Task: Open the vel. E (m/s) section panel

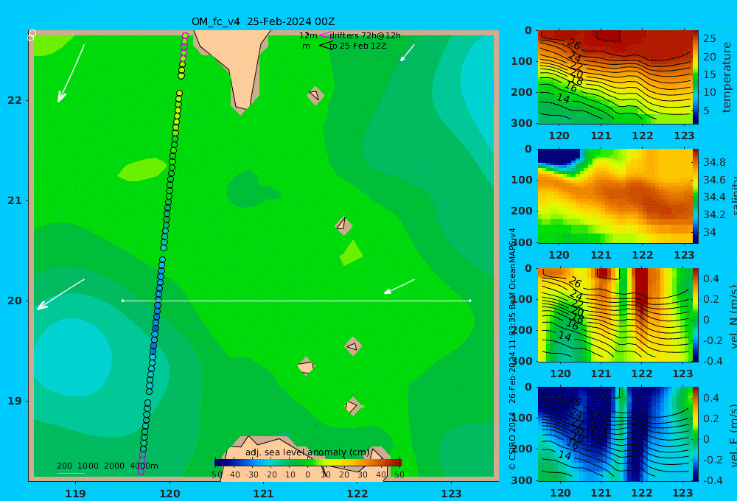Action: (615, 434)
